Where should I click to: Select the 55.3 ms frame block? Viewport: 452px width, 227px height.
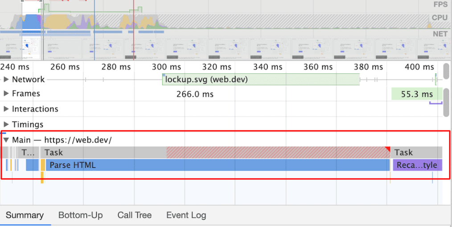tap(416, 94)
